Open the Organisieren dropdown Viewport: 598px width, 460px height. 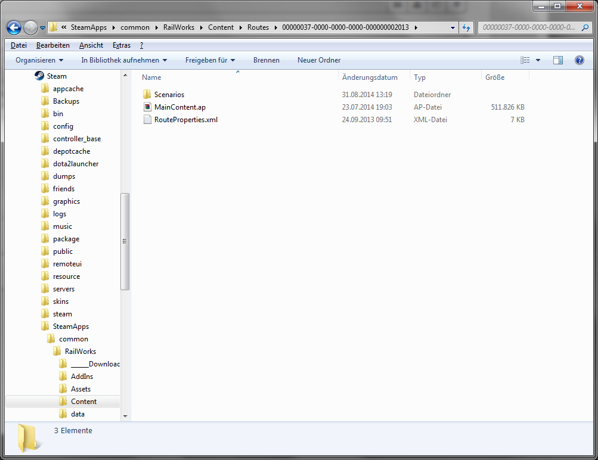[39, 60]
